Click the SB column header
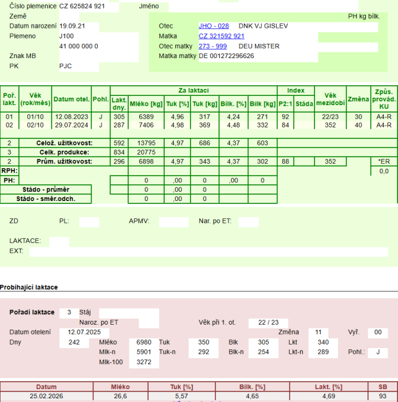 (x=383, y=387)
